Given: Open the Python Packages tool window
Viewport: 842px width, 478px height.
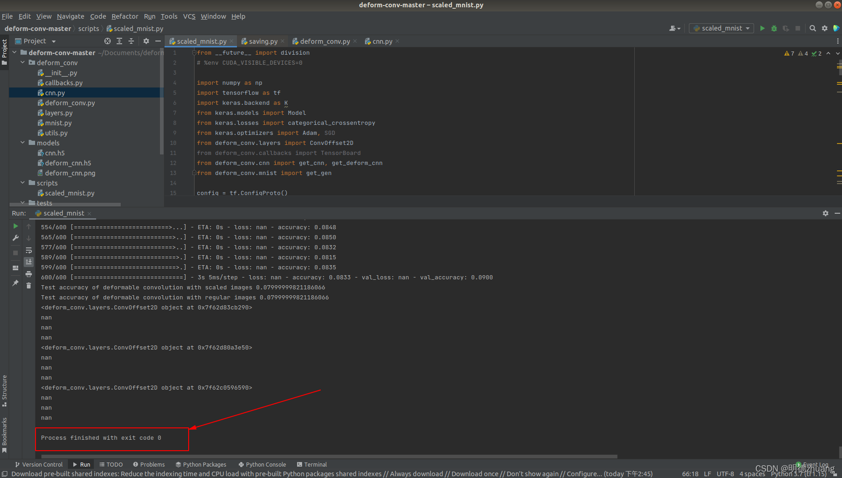Looking at the screenshot, I should click(201, 464).
